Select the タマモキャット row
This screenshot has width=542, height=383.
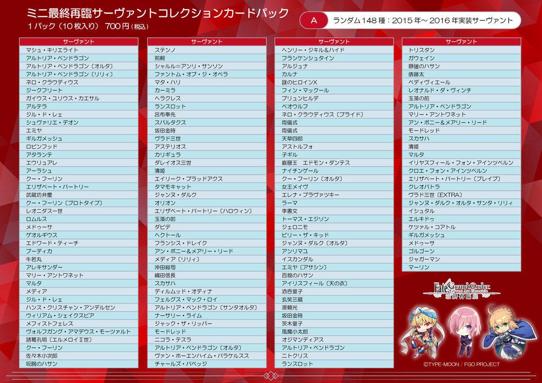point(206,187)
